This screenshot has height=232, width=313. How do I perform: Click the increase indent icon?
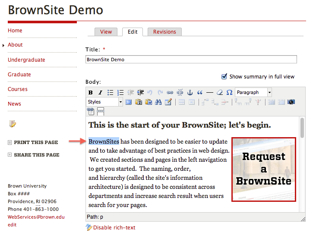tap(140, 92)
